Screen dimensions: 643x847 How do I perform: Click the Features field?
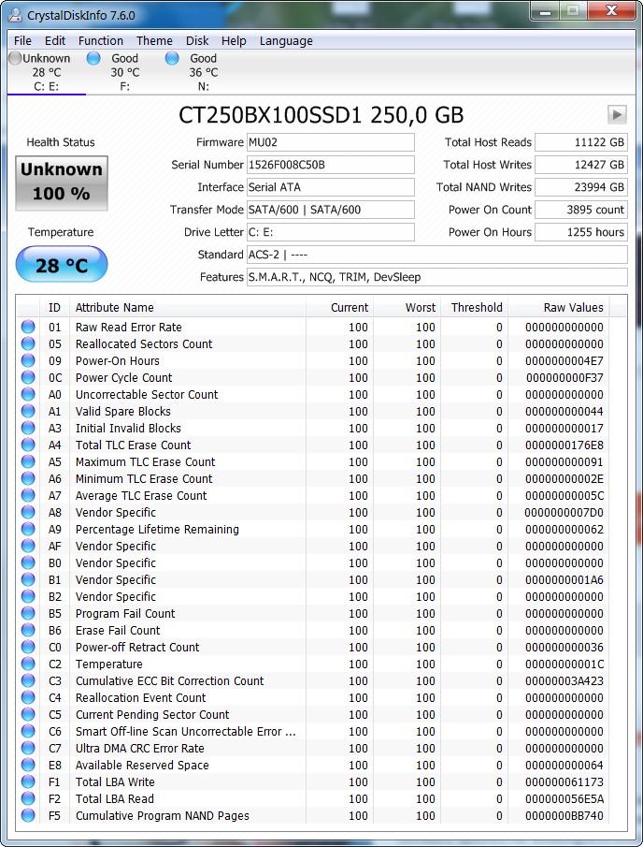pos(437,277)
